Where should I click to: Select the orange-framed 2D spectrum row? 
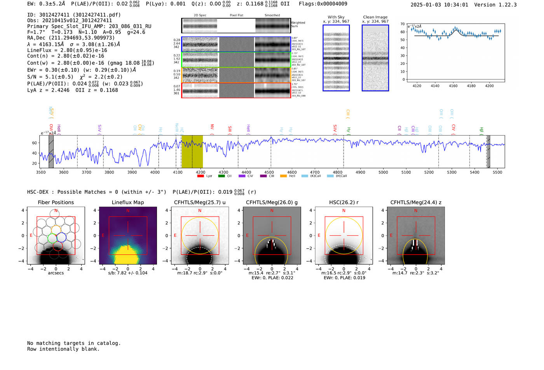[x=236, y=75]
